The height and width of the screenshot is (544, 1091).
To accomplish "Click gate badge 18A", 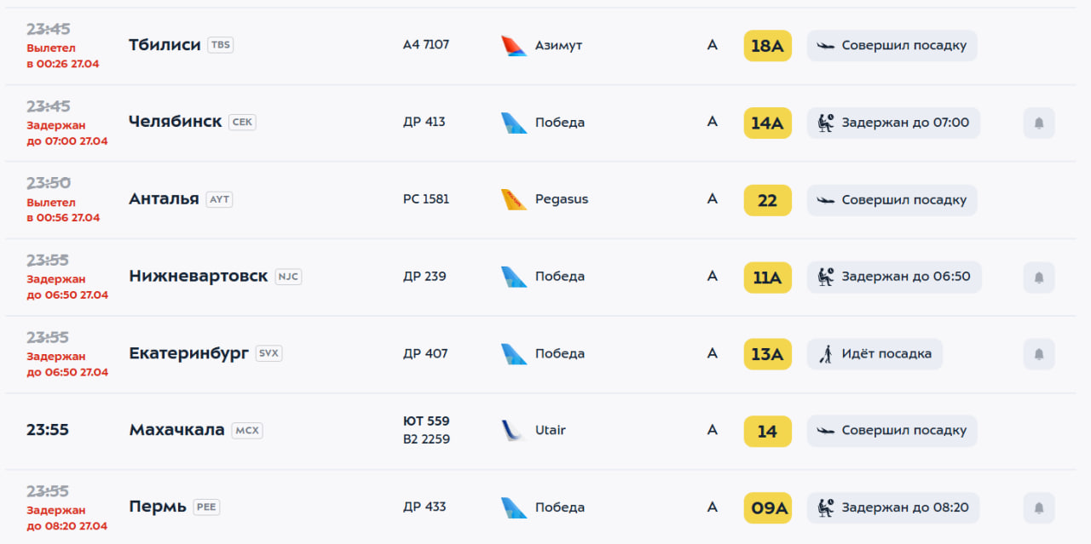I will coord(767,46).
